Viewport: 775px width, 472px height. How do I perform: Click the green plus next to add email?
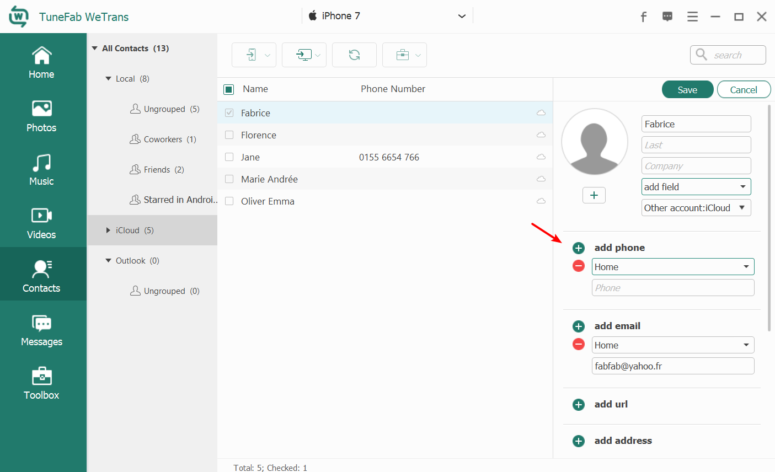pyautogui.click(x=578, y=326)
